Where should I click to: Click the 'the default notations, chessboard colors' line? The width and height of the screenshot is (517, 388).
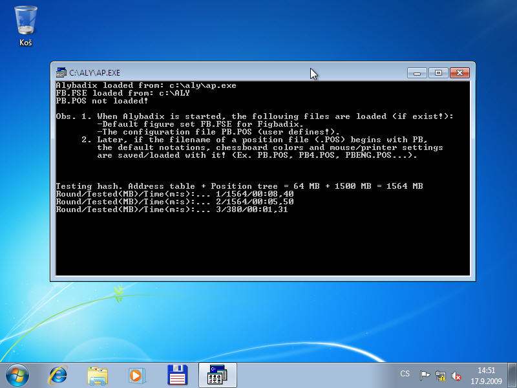pyautogui.click(x=270, y=147)
